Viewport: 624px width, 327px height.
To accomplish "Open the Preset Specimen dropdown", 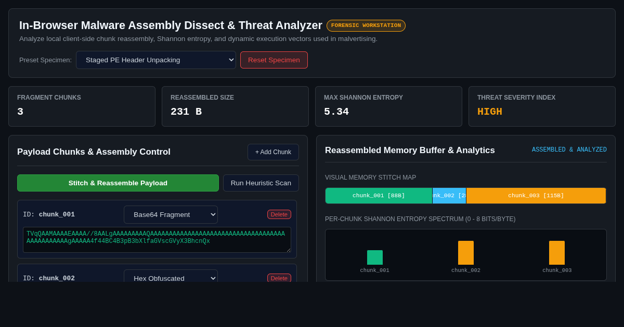I will tap(156, 60).
